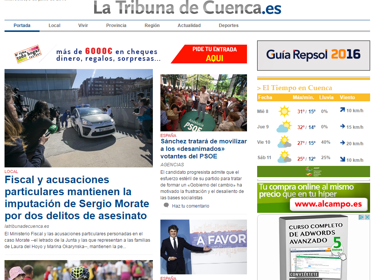Image resolution: width=375 pixels, height=280 pixels.
Task: Click the ESPAÑA label below the A FAVOR photo
Action: point(168,278)
